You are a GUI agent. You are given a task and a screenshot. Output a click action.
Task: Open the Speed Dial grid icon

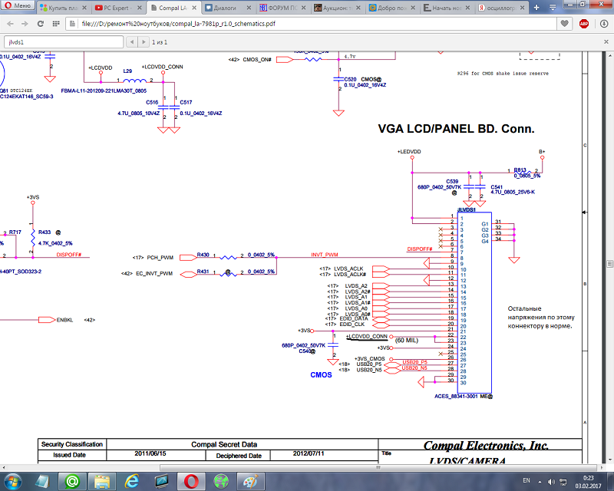pyautogui.click(x=57, y=24)
